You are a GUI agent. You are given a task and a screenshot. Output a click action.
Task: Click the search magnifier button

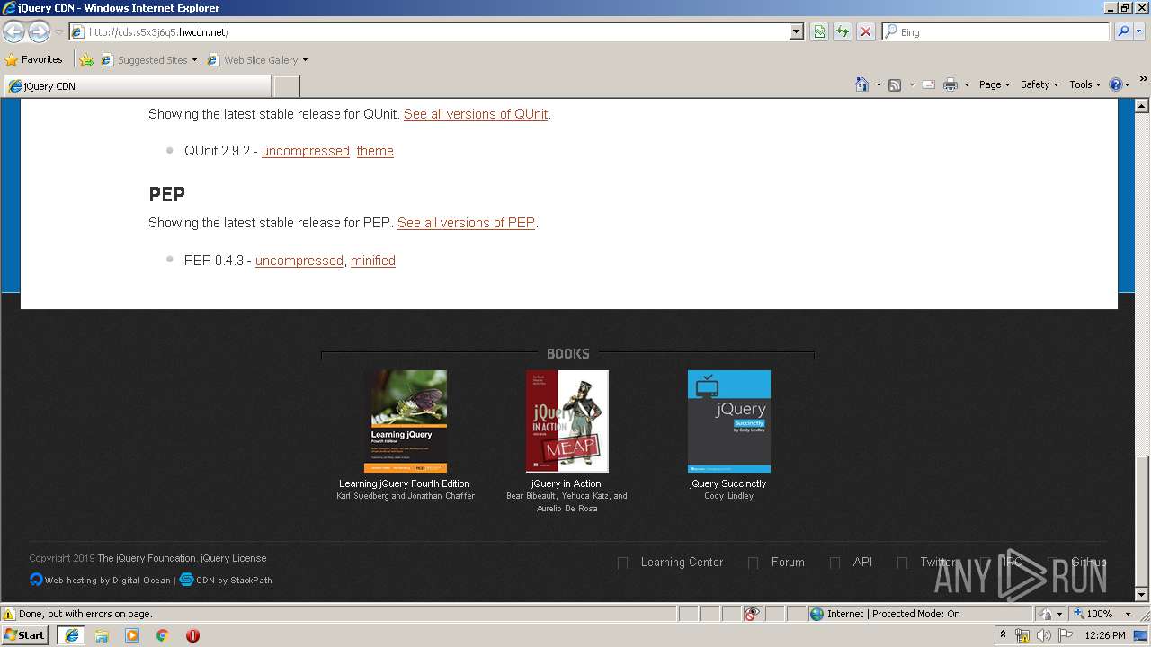(1122, 31)
